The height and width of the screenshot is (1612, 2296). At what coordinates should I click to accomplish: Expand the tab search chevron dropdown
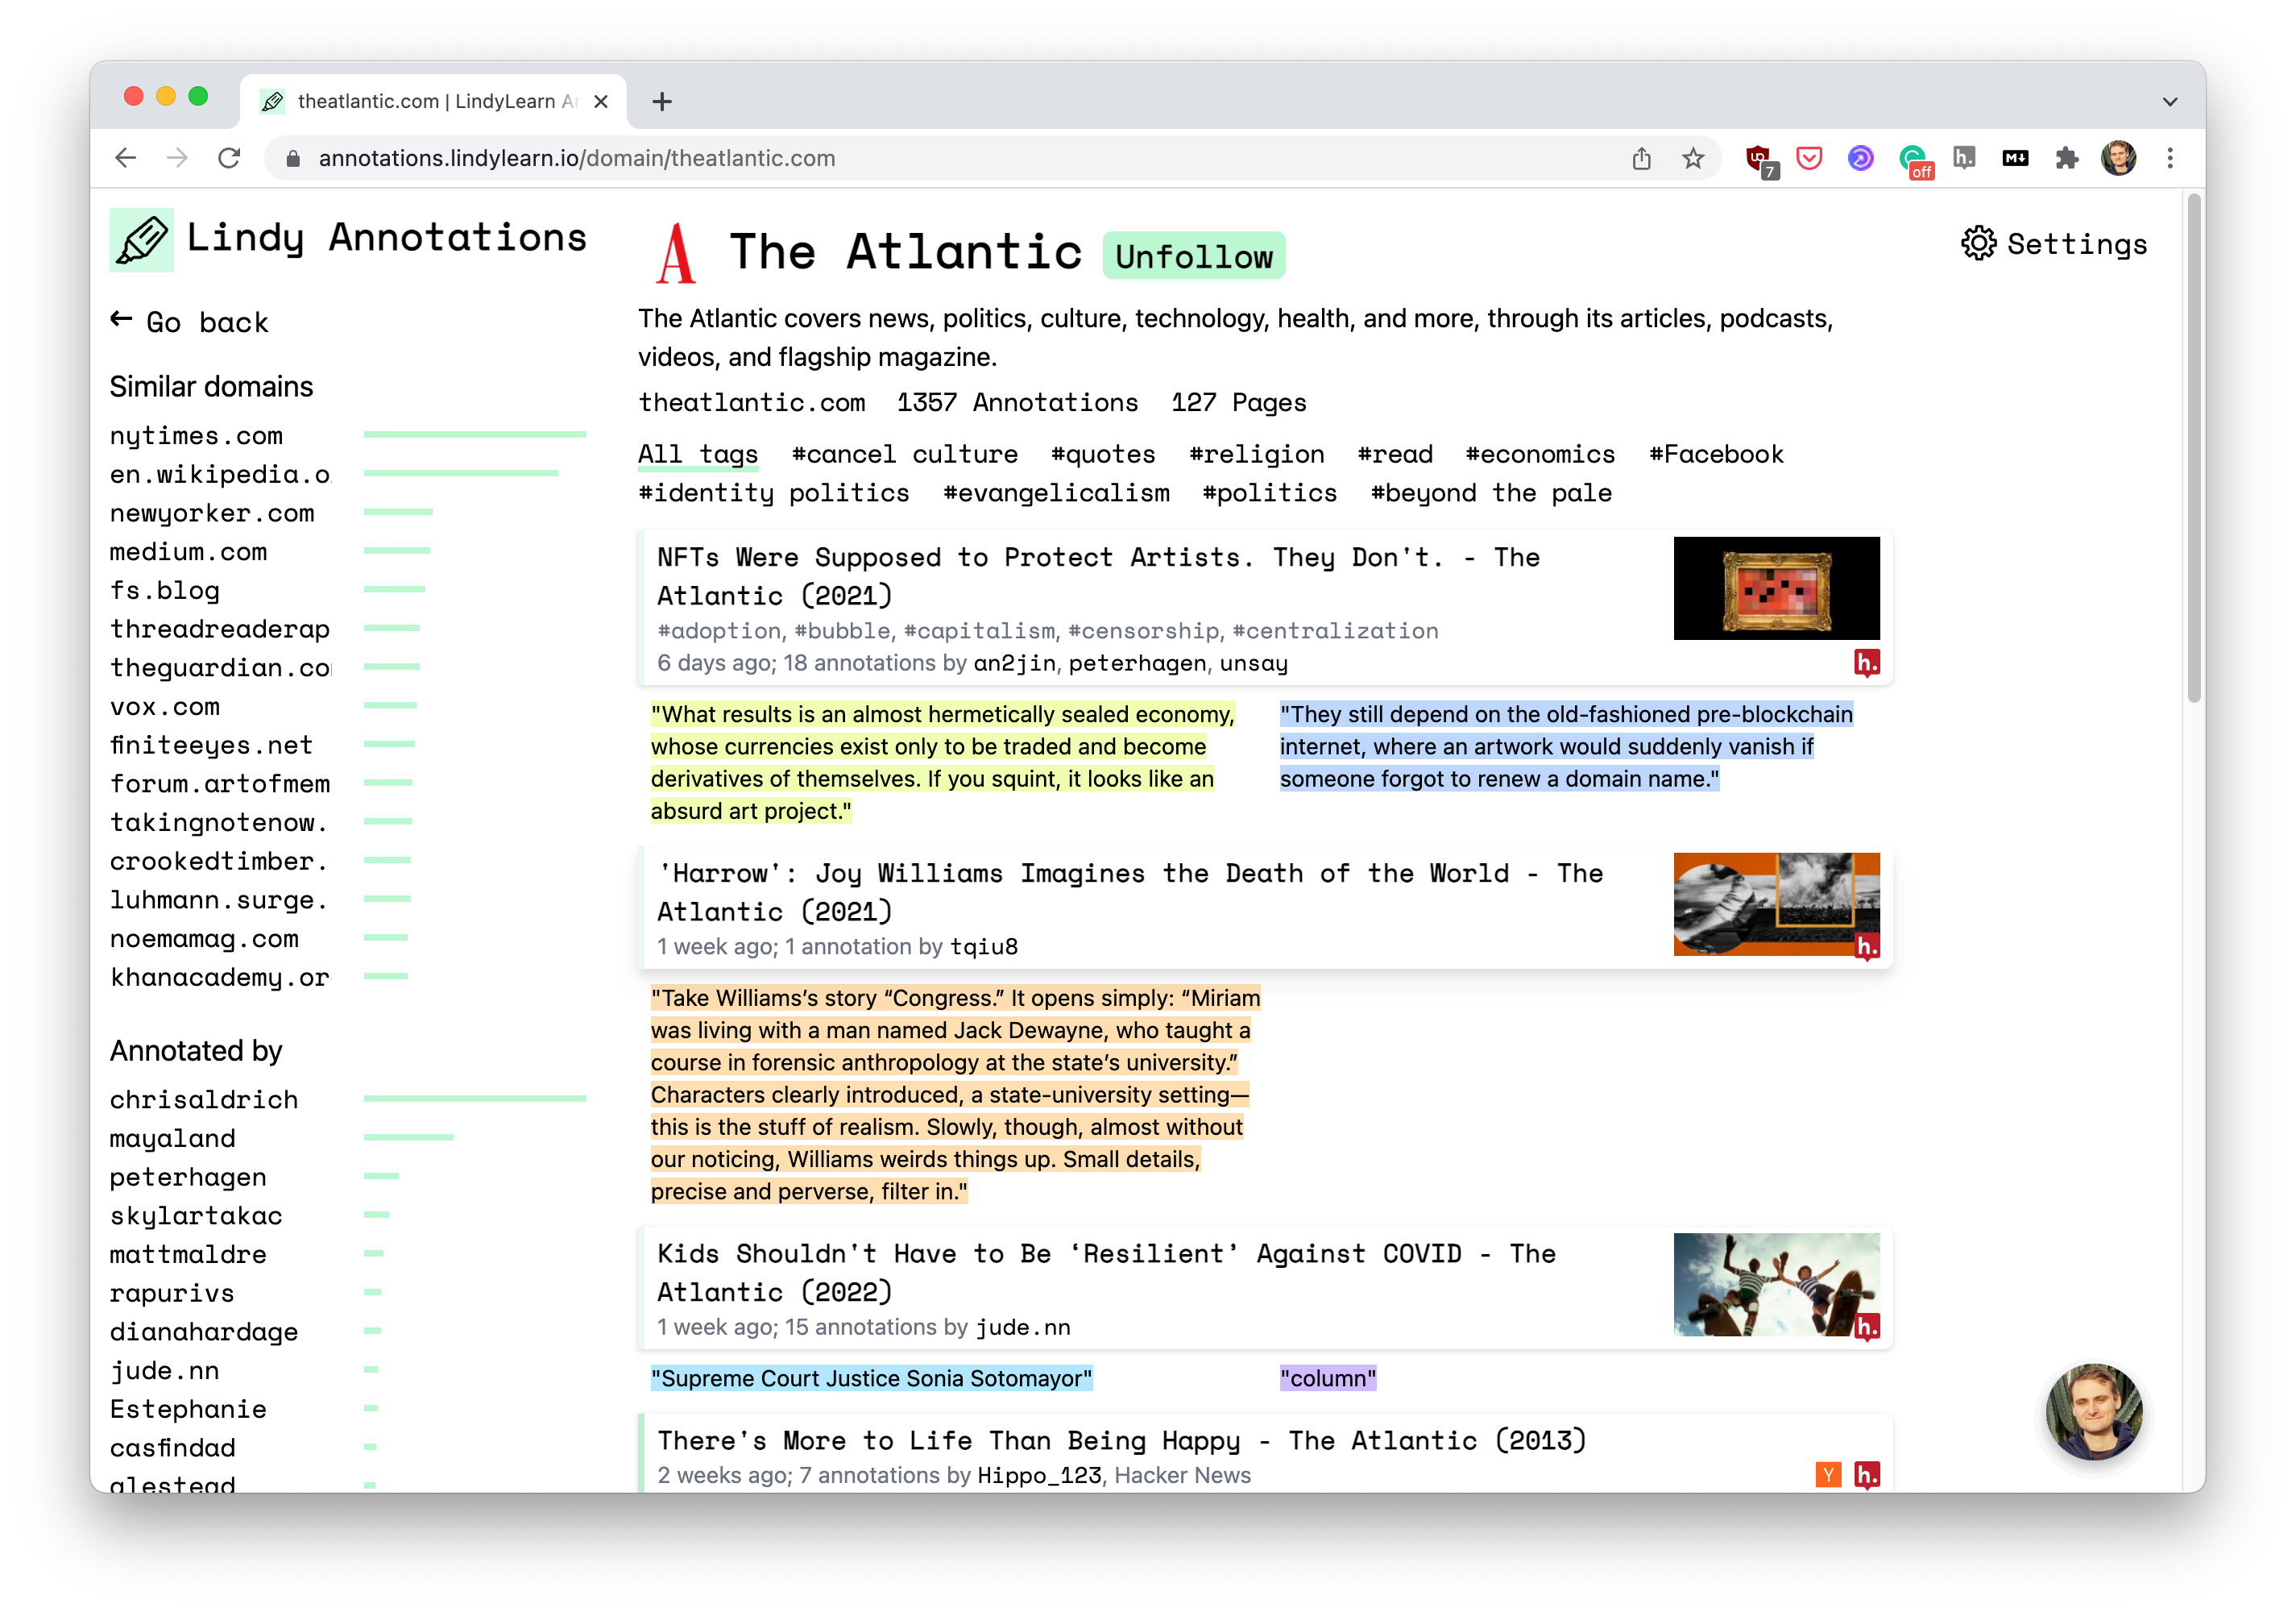[x=2169, y=101]
